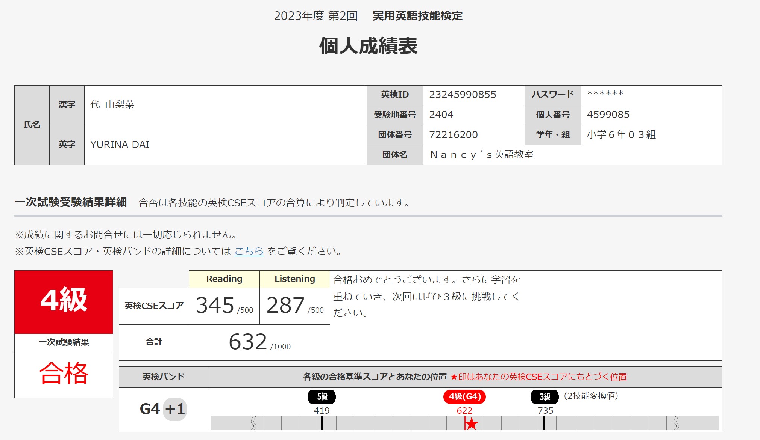Click the 合計 row label
This screenshot has width=760, height=440.
tap(154, 342)
